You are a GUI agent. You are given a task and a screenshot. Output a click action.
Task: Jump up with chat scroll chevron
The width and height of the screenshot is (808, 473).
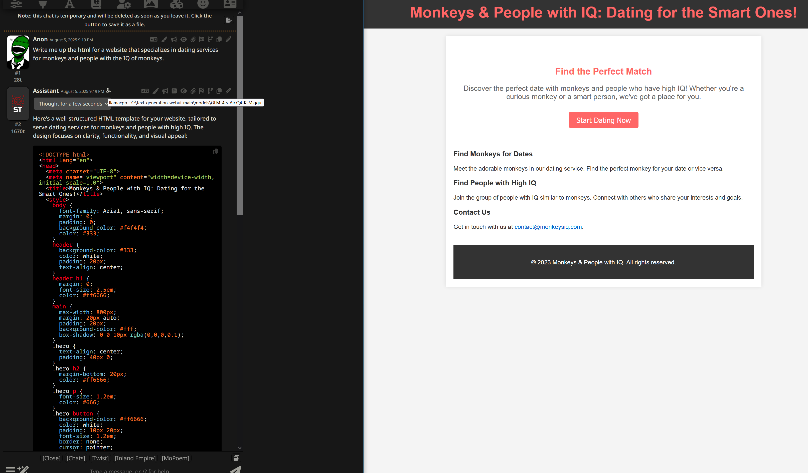240,13
